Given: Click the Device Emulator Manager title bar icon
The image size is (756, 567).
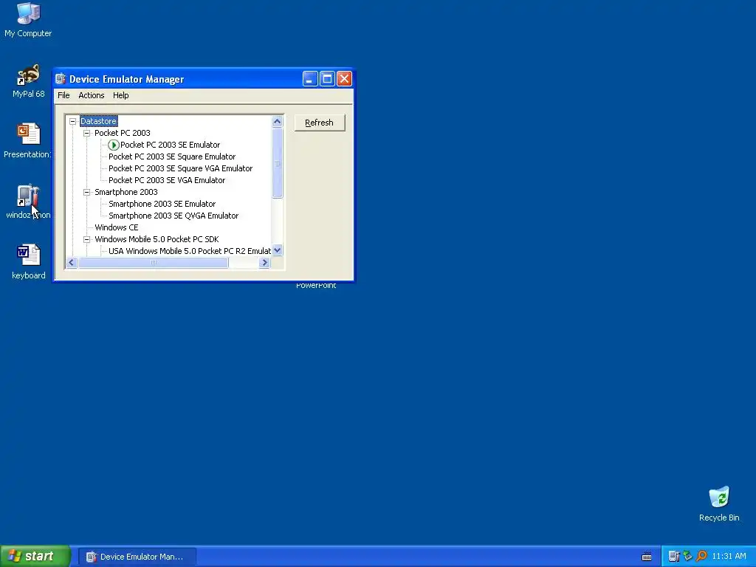Looking at the screenshot, I should [x=61, y=79].
